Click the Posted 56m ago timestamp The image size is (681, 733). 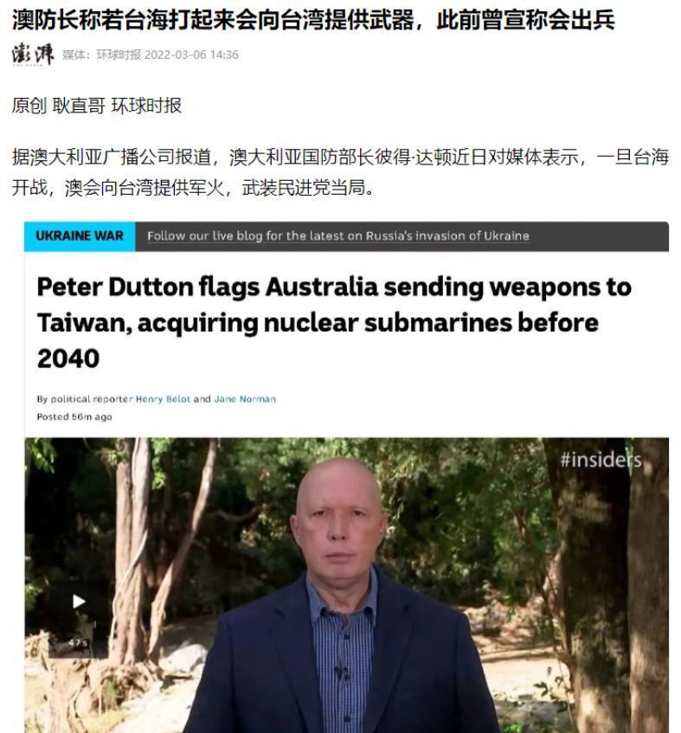[74, 417]
